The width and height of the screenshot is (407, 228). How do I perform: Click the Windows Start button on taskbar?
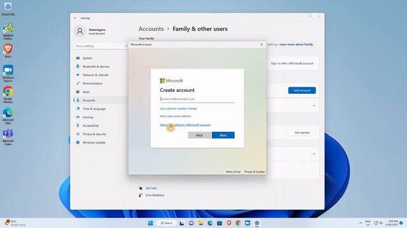150,223
